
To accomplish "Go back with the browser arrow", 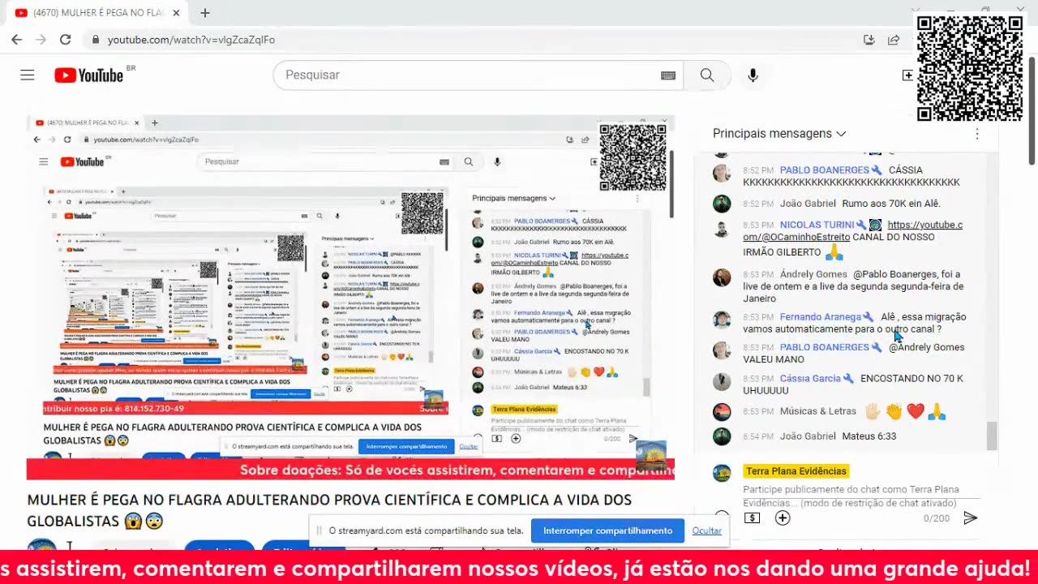I will coord(16,40).
